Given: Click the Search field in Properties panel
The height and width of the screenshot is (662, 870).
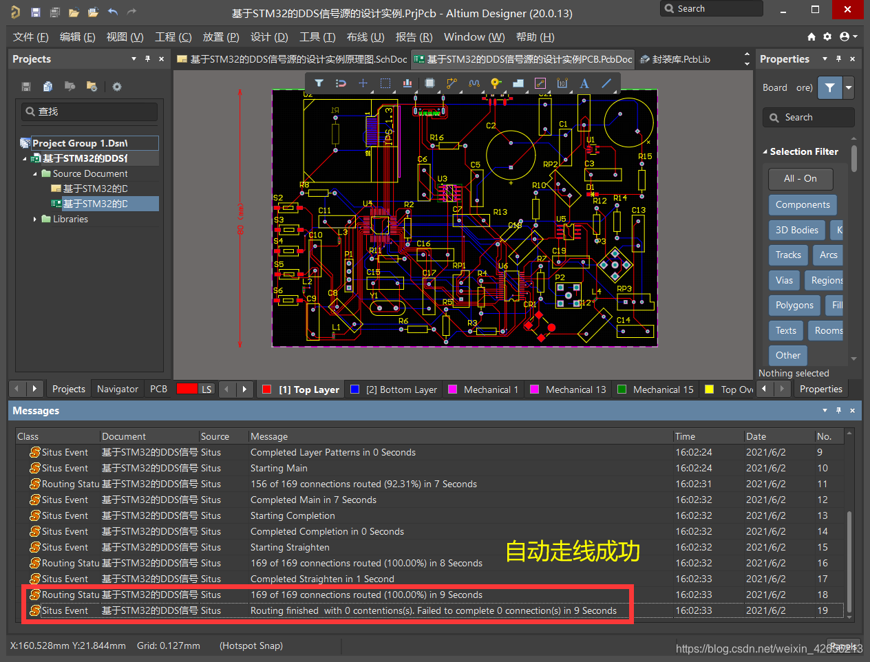Looking at the screenshot, I should (x=809, y=118).
